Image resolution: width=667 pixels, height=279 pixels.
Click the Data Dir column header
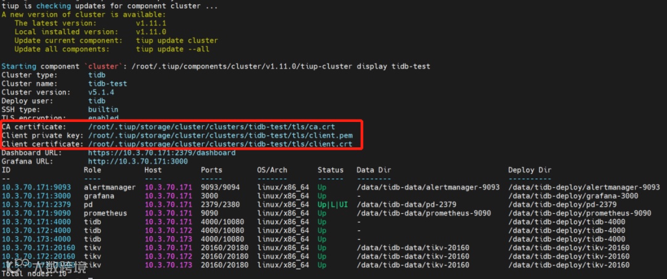(374, 170)
